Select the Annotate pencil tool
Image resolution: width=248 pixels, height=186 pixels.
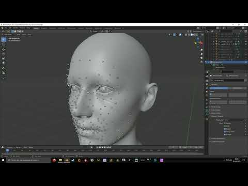click(4, 68)
